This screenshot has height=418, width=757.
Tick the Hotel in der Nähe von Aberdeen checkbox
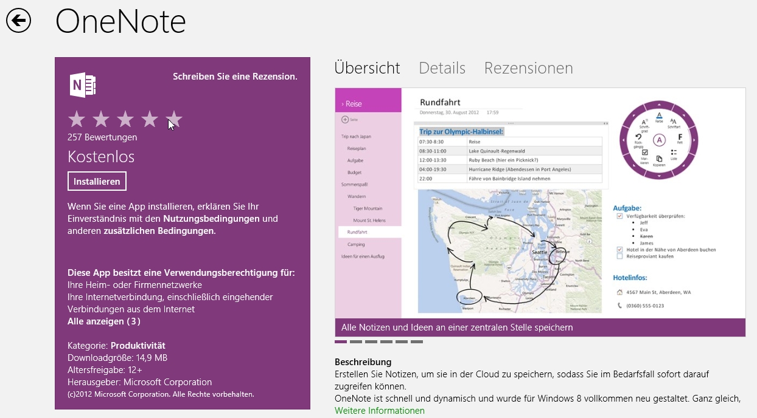click(x=620, y=248)
